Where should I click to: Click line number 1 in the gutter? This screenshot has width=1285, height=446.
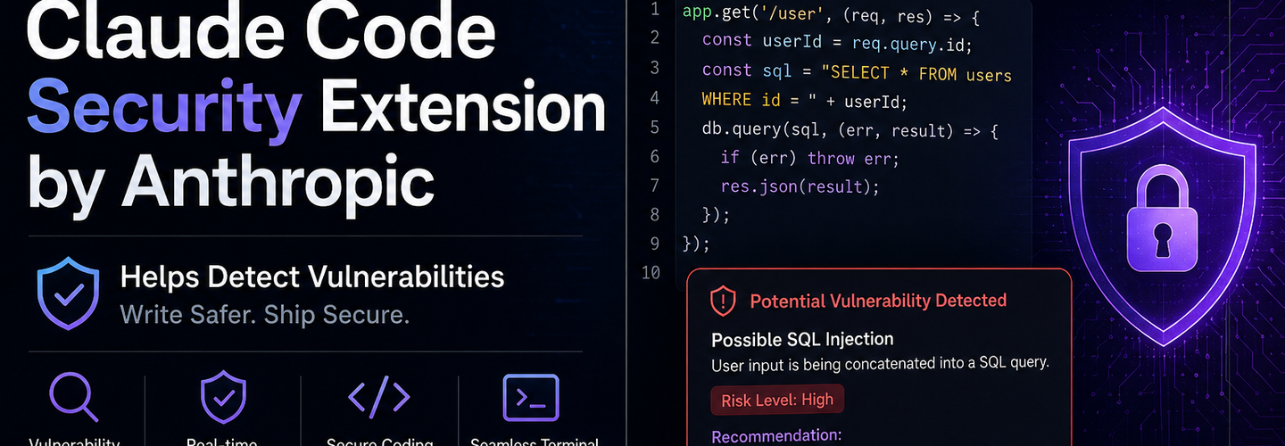[654, 11]
